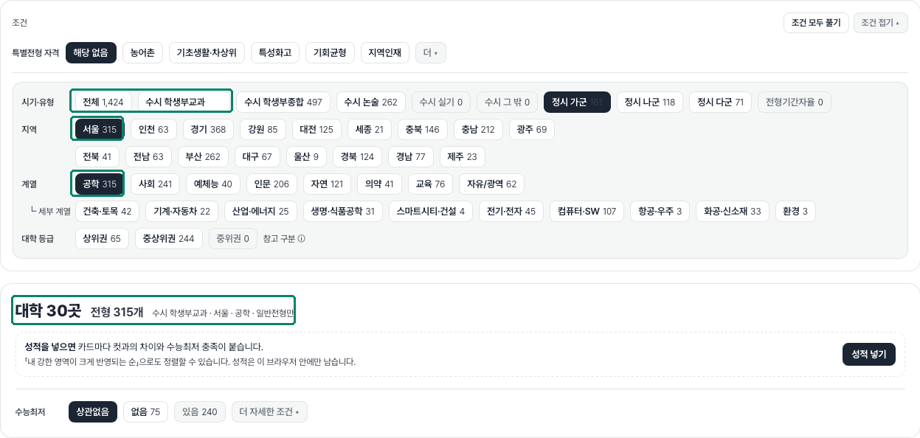Image resolution: width=920 pixels, height=438 pixels.
Task: Select the 자연 121 field
Action: click(327, 184)
